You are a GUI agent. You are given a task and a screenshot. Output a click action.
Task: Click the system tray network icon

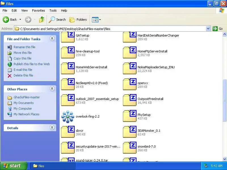(206, 166)
